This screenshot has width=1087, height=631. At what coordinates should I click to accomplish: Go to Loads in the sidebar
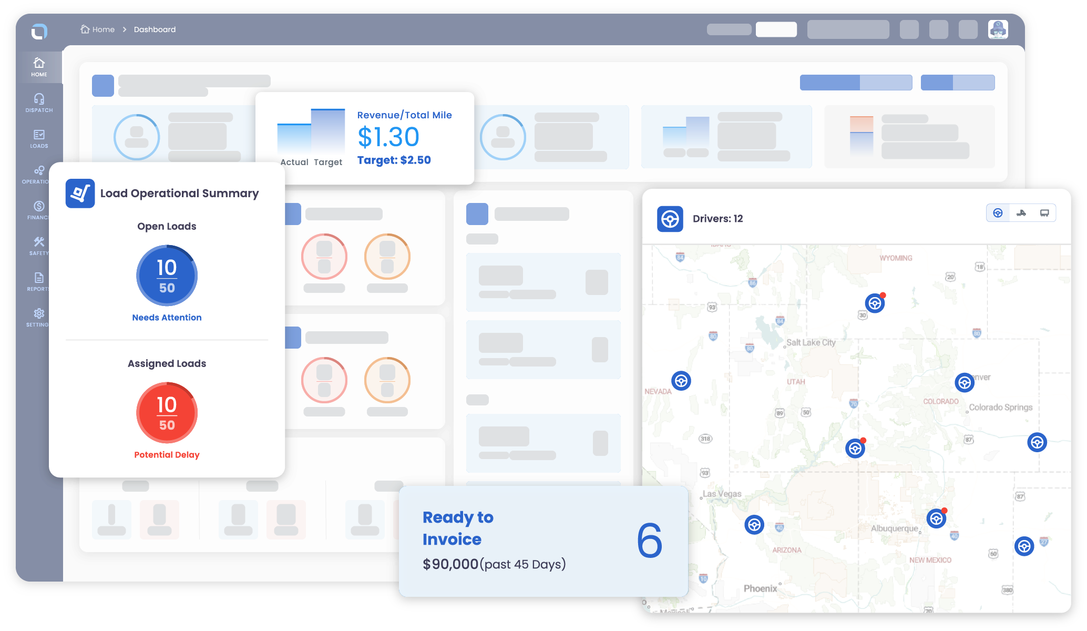[x=39, y=138]
